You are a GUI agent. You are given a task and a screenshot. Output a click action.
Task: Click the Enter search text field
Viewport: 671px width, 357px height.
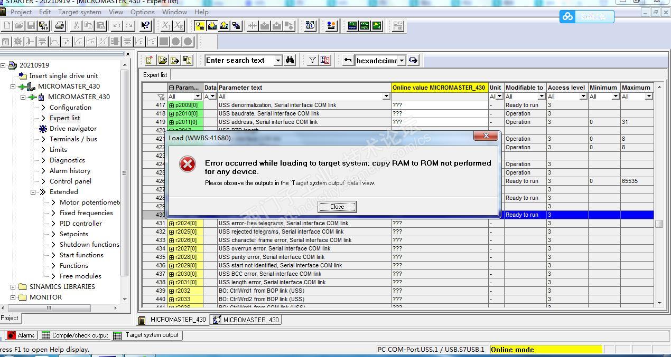[239, 61]
